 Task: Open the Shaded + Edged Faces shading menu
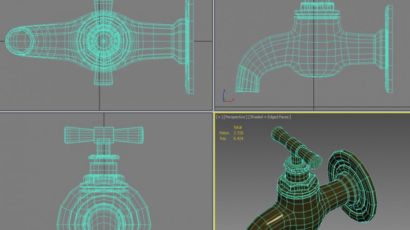[269, 117]
